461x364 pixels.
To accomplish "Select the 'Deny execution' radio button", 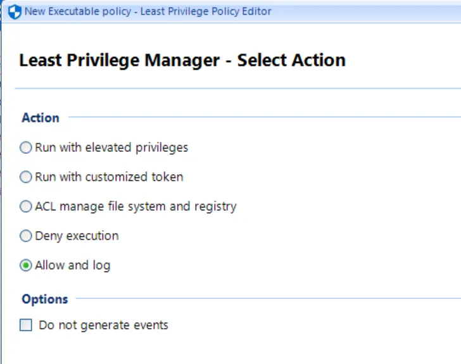I will point(25,236).
